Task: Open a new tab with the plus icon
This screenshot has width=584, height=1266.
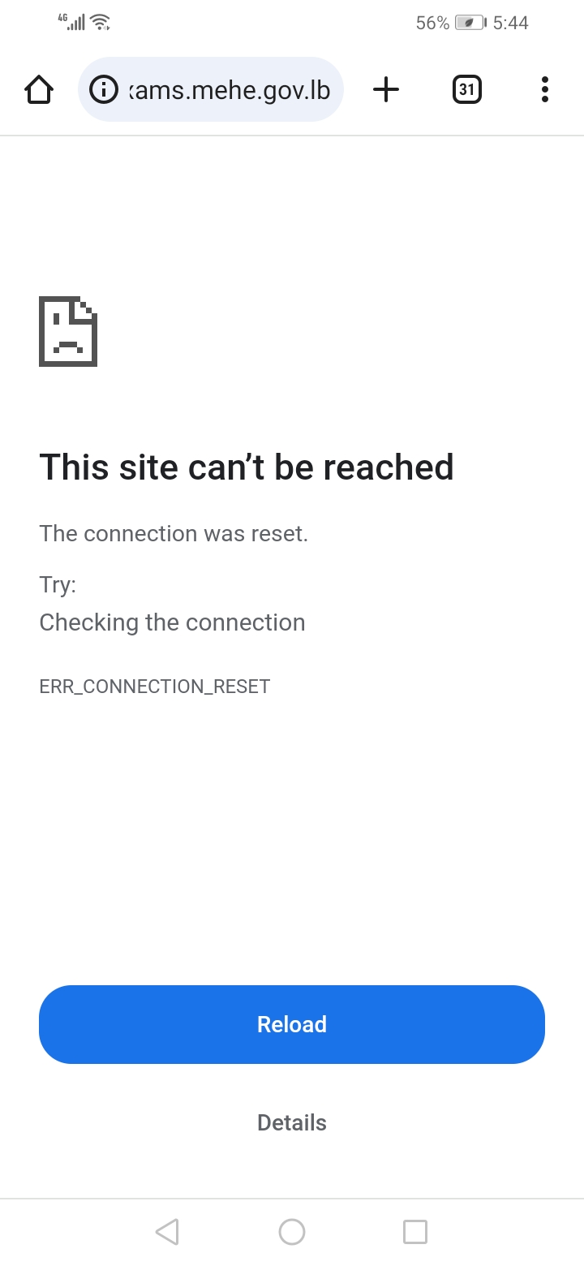Action: pyautogui.click(x=386, y=89)
